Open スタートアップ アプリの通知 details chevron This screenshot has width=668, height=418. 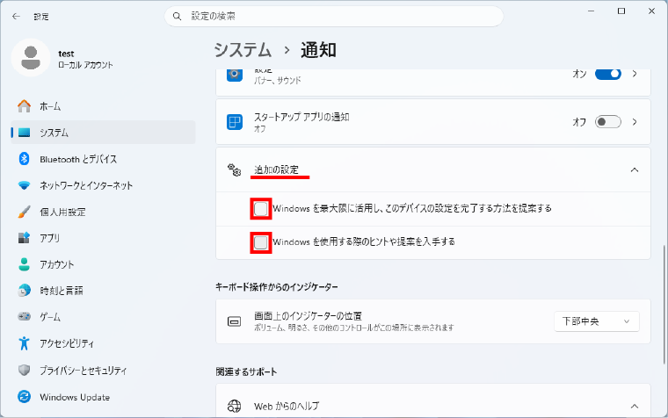click(x=635, y=122)
